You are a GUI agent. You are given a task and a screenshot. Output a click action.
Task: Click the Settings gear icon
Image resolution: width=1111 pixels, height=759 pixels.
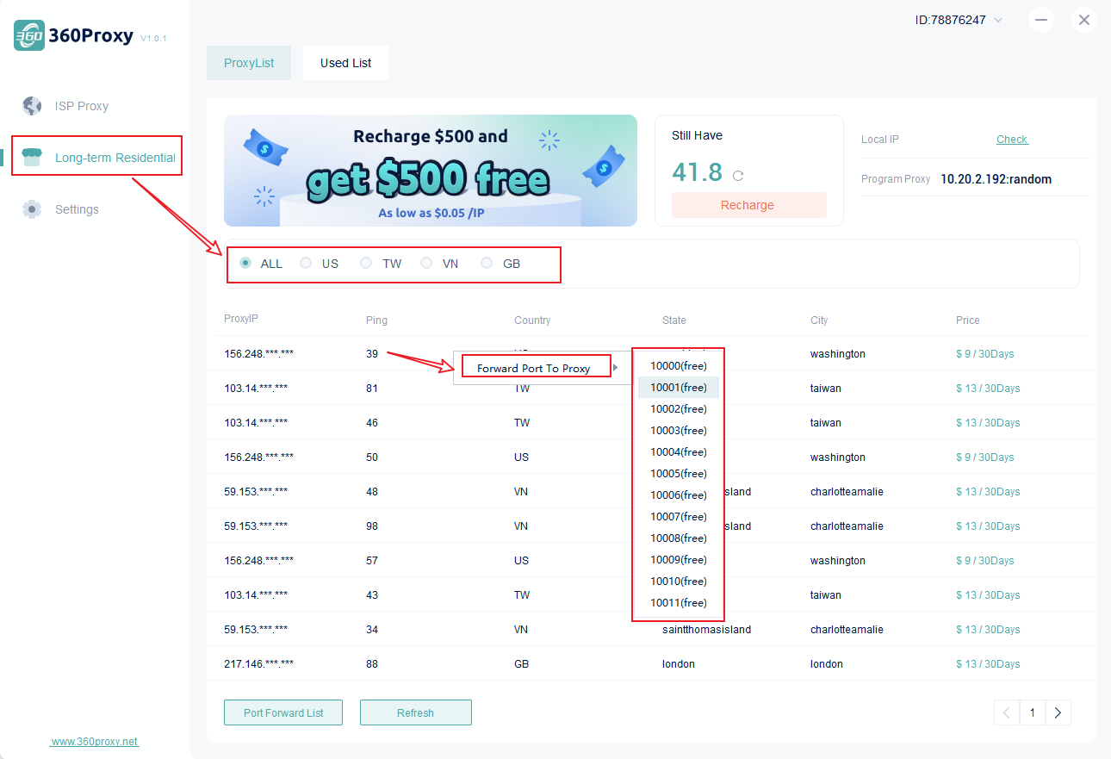(x=32, y=209)
